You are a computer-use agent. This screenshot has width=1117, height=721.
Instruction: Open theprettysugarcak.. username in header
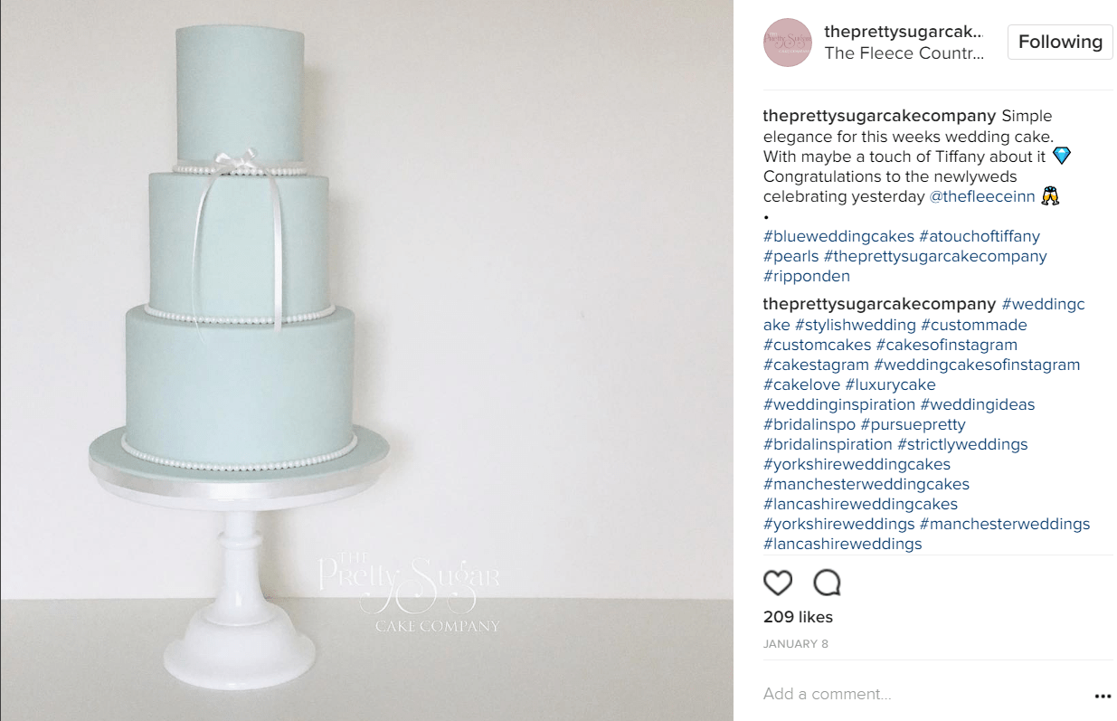pyautogui.click(x=904, y=32)
